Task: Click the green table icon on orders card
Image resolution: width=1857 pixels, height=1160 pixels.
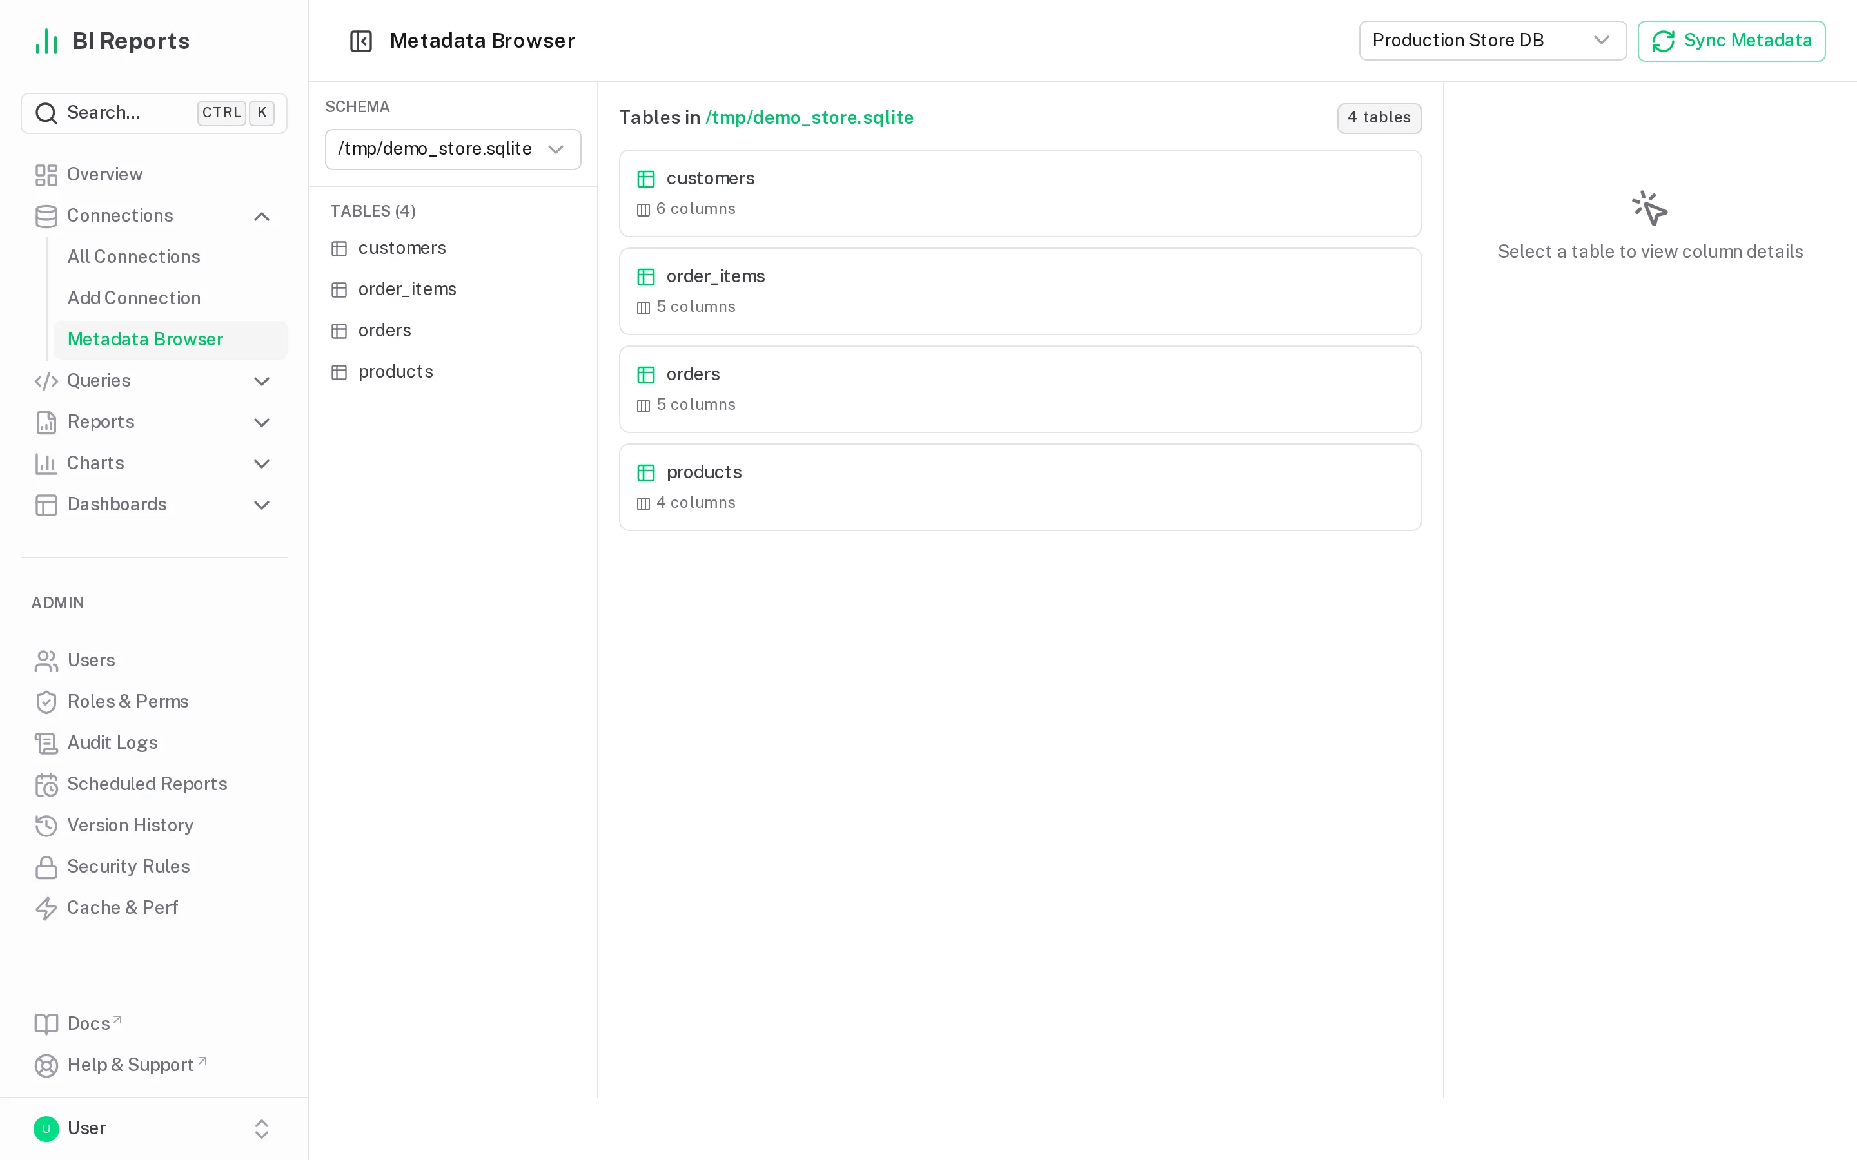Action: [x=646, y=375]
